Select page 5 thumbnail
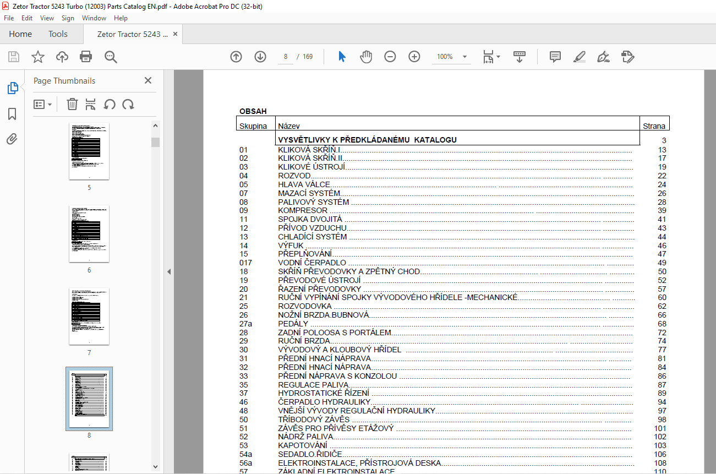The width and height of the screenshot is (716, 474). click(x=89, y=151)
